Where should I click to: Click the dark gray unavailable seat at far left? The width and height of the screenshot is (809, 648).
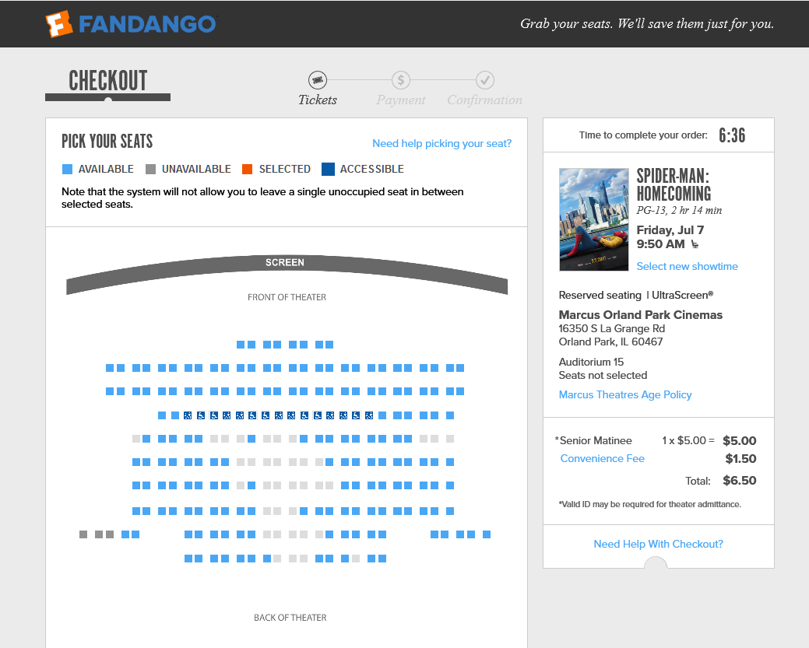(83, 534)
